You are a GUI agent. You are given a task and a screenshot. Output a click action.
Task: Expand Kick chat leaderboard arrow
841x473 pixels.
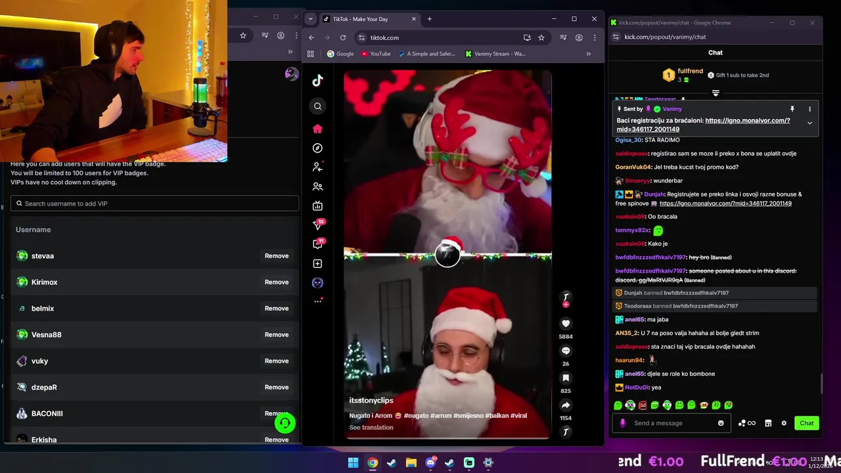[x=716, y=93]
